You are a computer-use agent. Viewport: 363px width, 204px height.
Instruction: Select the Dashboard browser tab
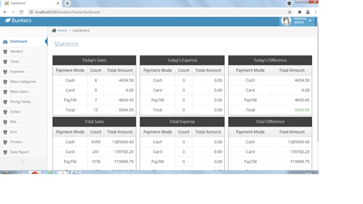32,3
